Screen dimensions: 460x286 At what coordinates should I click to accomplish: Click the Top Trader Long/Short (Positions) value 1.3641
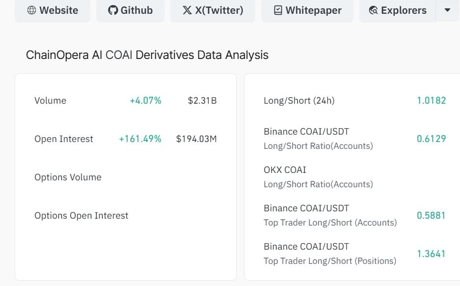point(432,254)
